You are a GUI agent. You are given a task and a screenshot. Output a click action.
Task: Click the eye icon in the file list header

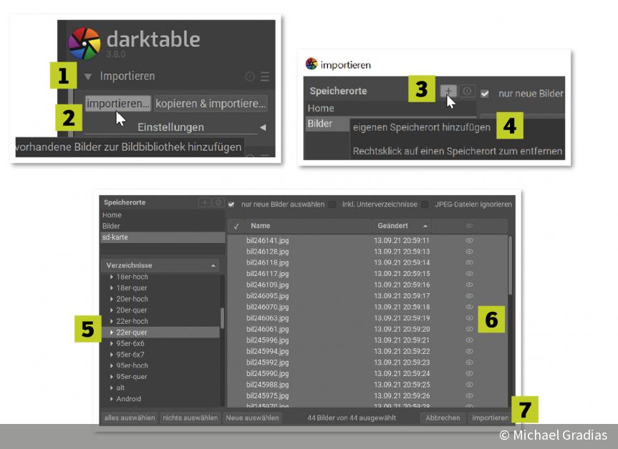[469, 225]
